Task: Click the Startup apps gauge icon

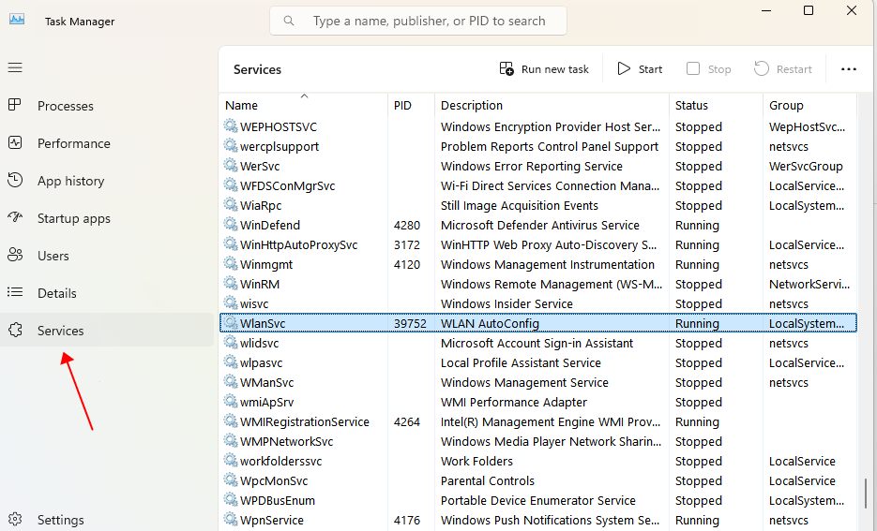Action: 15,216
